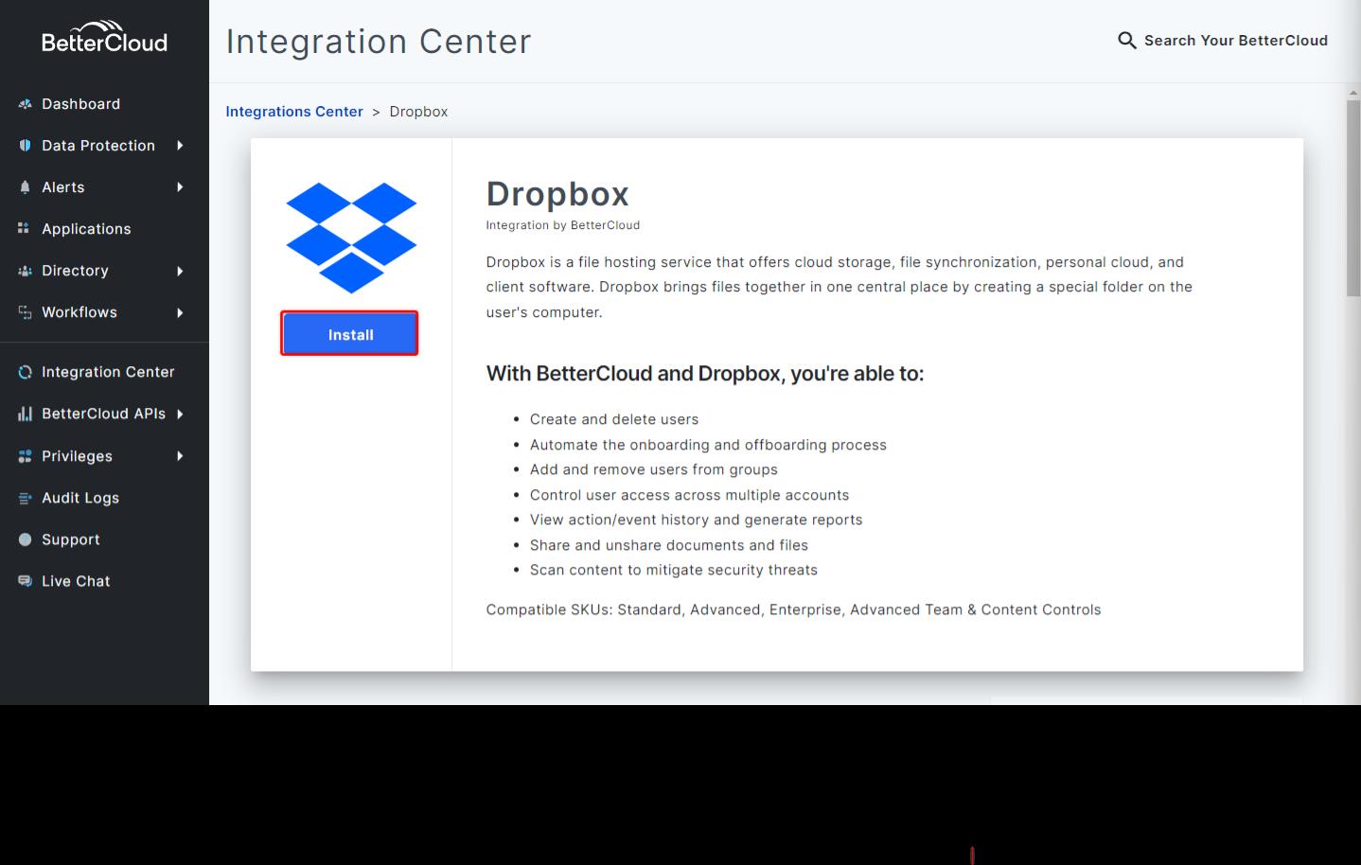Expand the Privileges menu arrow
The image size is (1361, 865).
click(181, 455)
